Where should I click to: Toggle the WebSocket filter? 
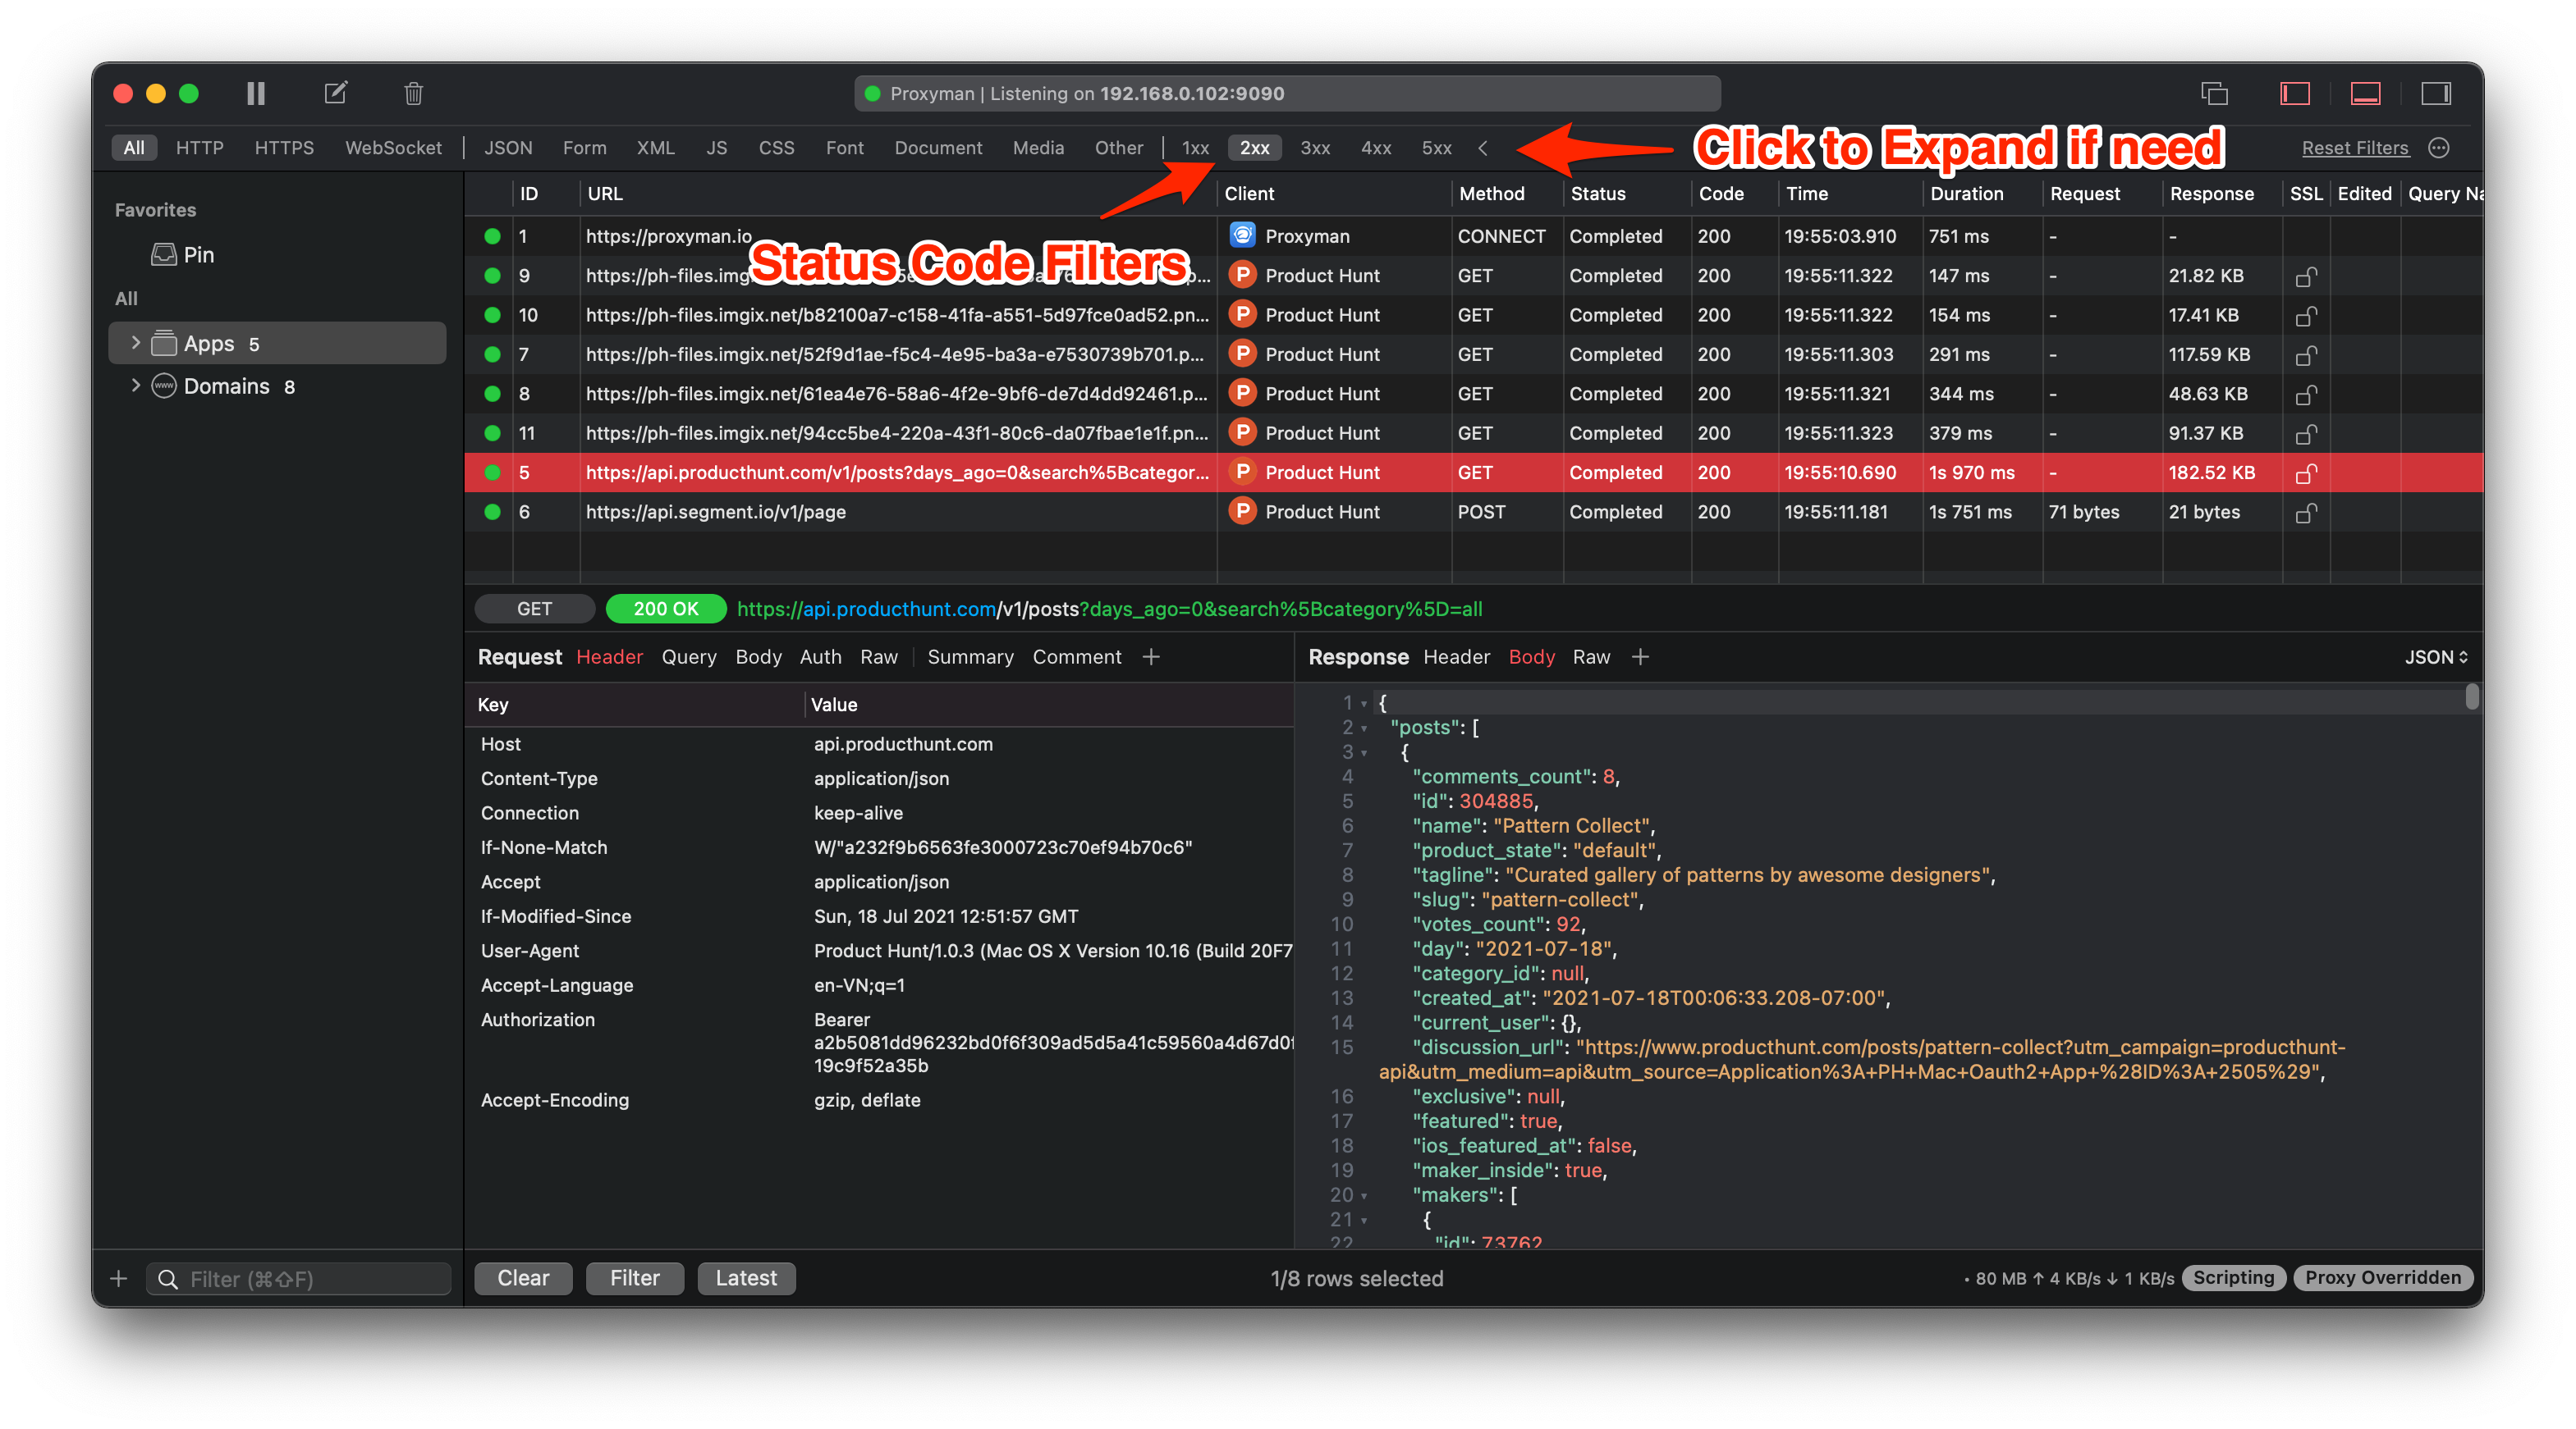[393, 148]
